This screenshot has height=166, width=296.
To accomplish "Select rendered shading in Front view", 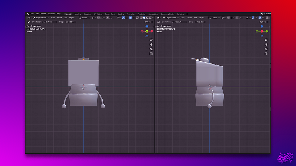I will (x=150, y=18).
